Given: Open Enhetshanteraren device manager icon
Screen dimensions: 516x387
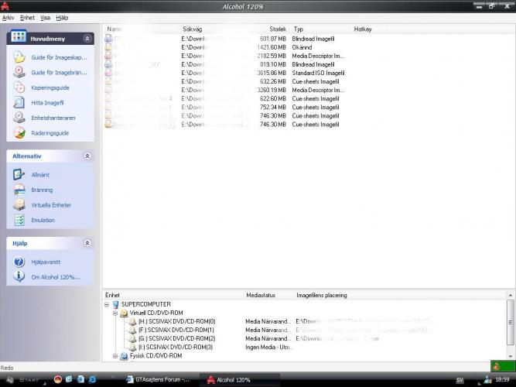Looking at the screenshot, I should (19, 118).
